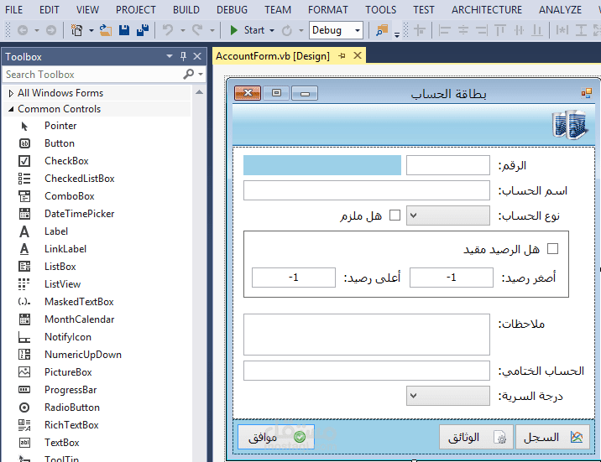Click the 'موافق' OK button
The image size is (601, 462).
[276, 437]
